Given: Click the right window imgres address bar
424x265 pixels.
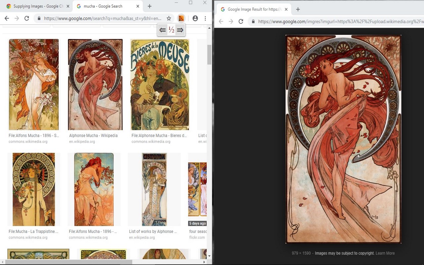Looking at the screenshot, I should [x=341, y=22].
